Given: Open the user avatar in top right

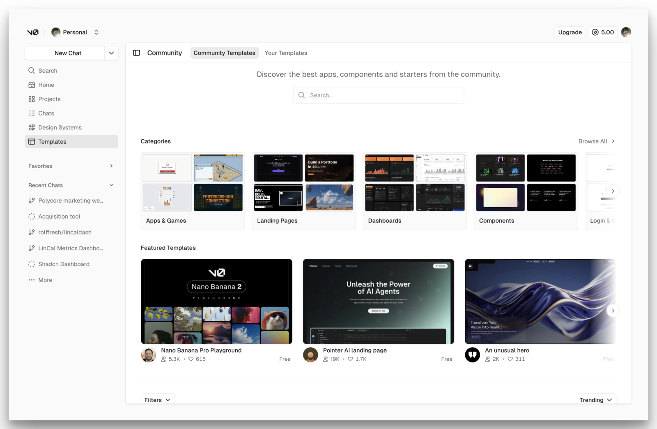Looking at the screenshot, I should coord(626,32).
